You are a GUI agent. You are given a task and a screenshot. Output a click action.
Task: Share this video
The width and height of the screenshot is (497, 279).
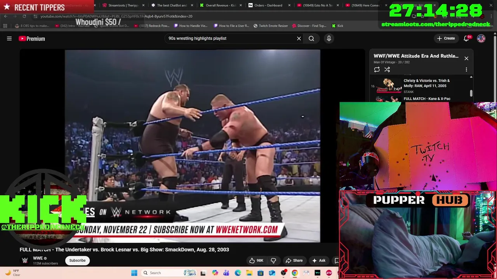tap(294, 260)
